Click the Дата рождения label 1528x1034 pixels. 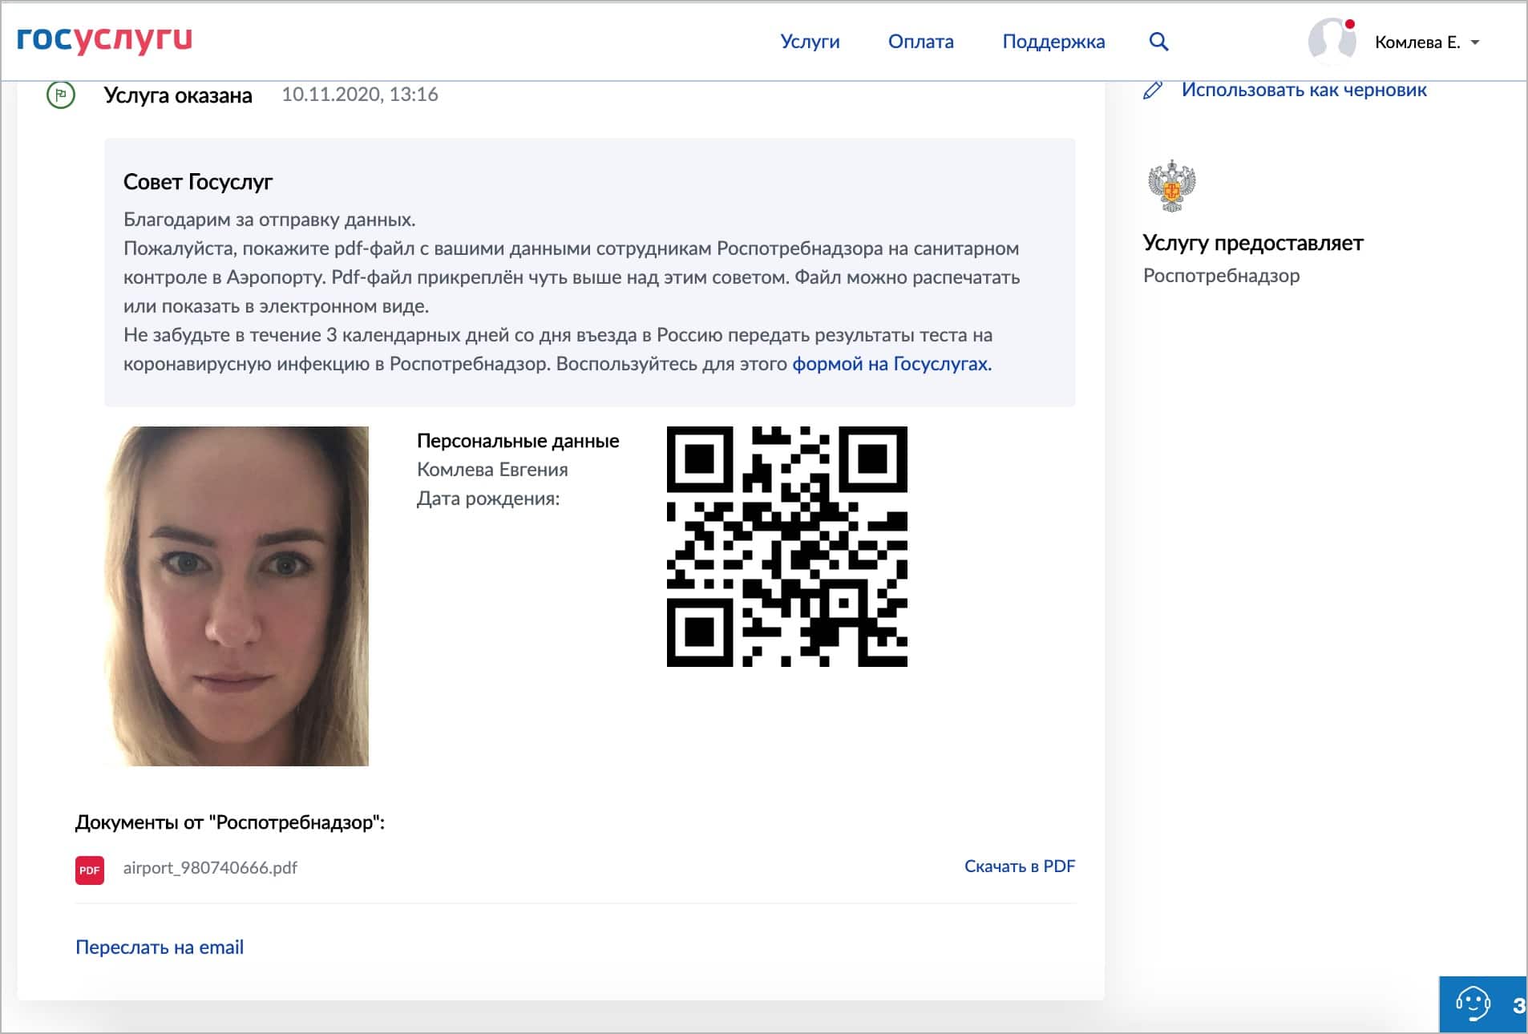click(x=488, y=499)
